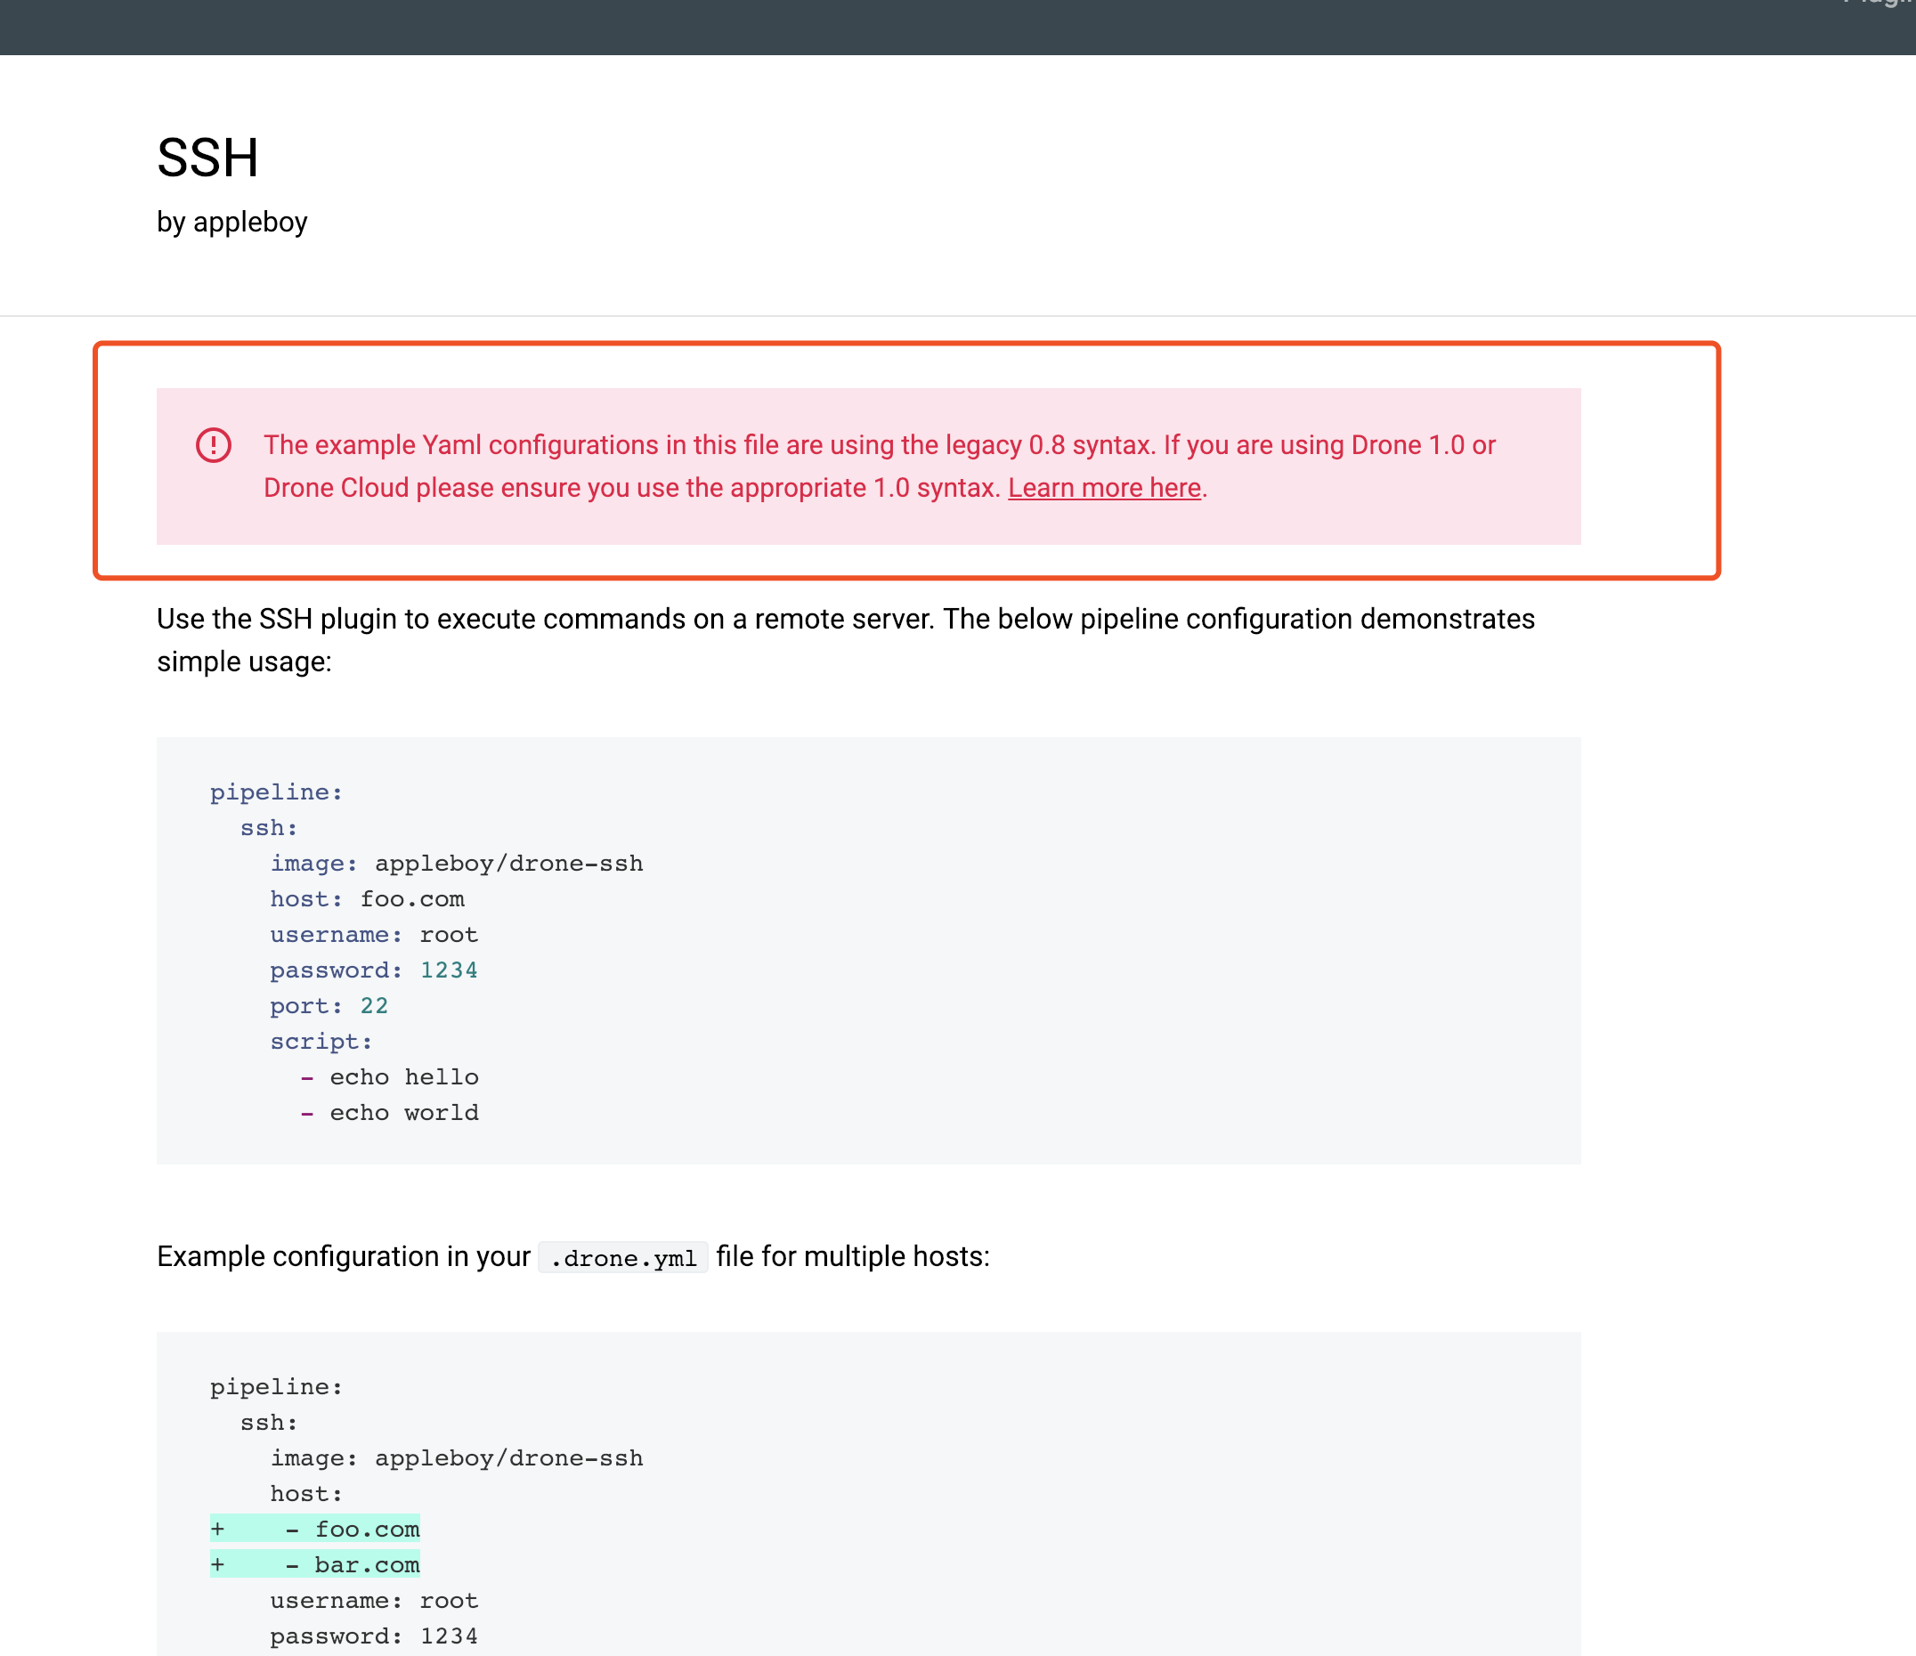This screenshot has width=1916, height=1656.
Task: Click the "by appleboy" author text
Action: click(232, 223)
